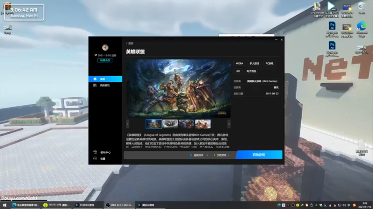Switch to the 腾讯云游戏 taskbar item
Screen dimensions: 373x209
click(x=150, y=205)
